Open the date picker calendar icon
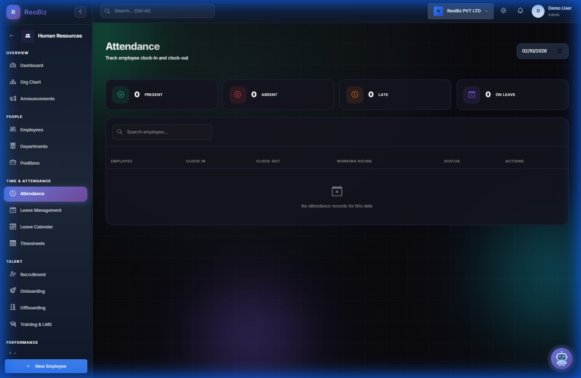 [560, 51]
